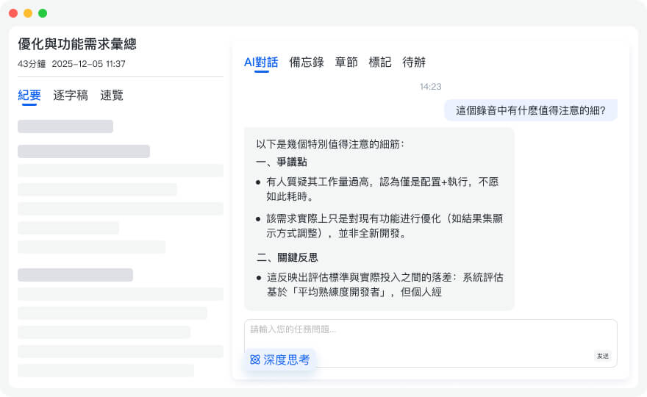Click the red close window button
647x397 pixels.
13,13
